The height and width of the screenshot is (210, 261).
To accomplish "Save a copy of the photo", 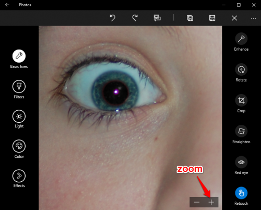I will [x=190, y=18].
